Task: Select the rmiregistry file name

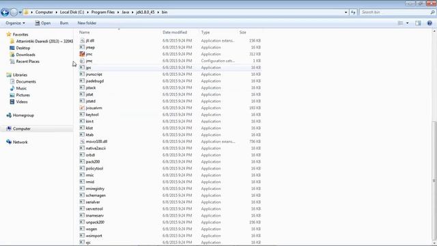Action: (x=95, y=189)
